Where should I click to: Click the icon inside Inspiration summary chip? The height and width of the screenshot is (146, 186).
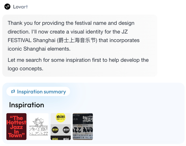(13, 92)
